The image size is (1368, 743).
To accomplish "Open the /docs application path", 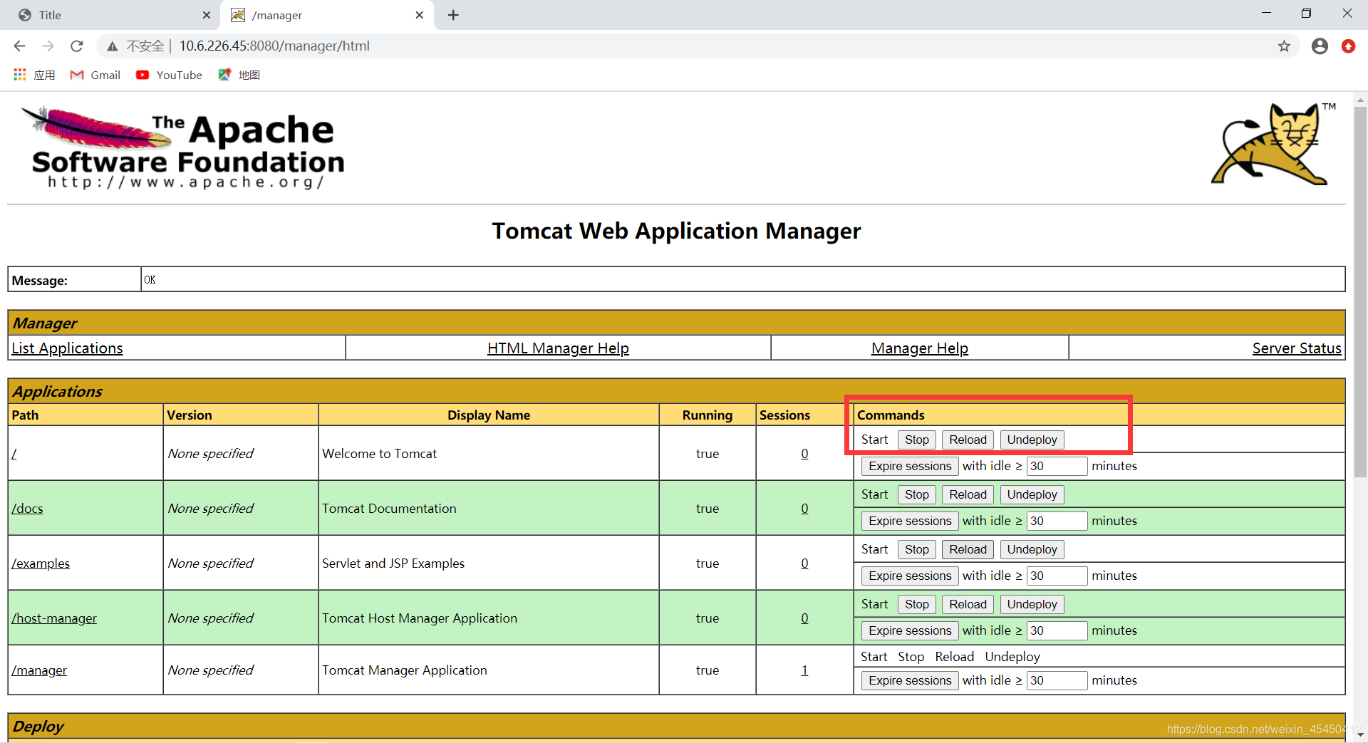I will [27, 509].
